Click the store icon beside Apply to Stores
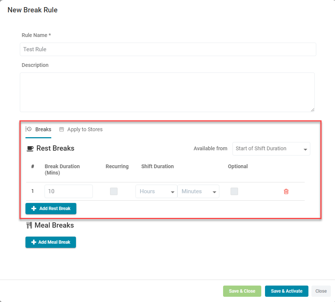 62,129
